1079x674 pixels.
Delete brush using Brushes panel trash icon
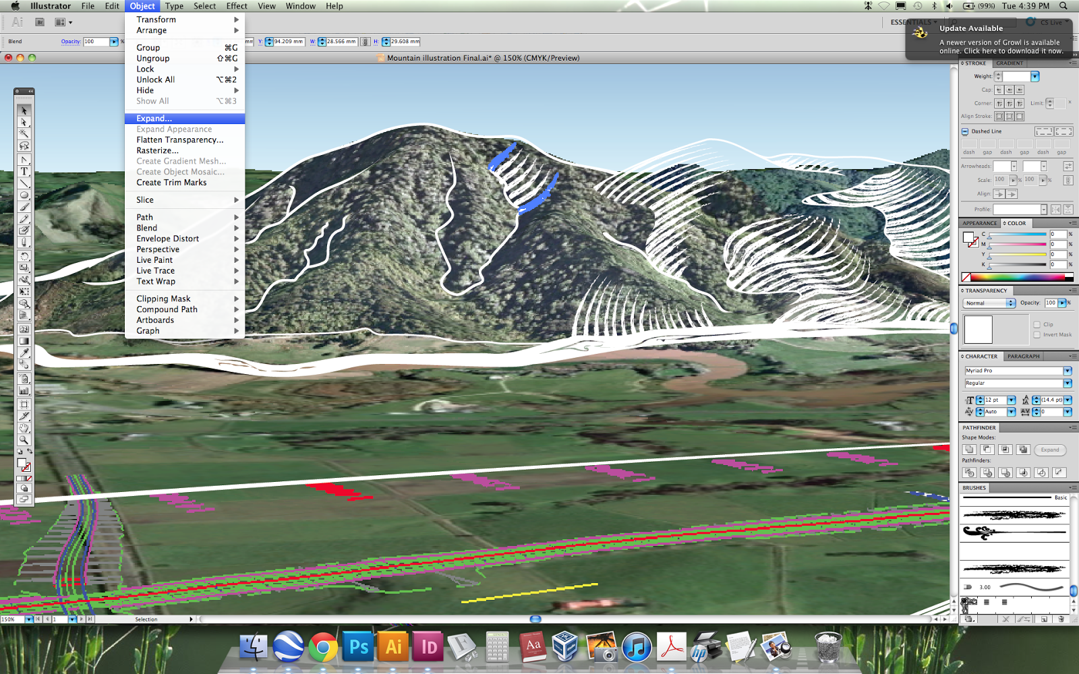[1061, 619]
